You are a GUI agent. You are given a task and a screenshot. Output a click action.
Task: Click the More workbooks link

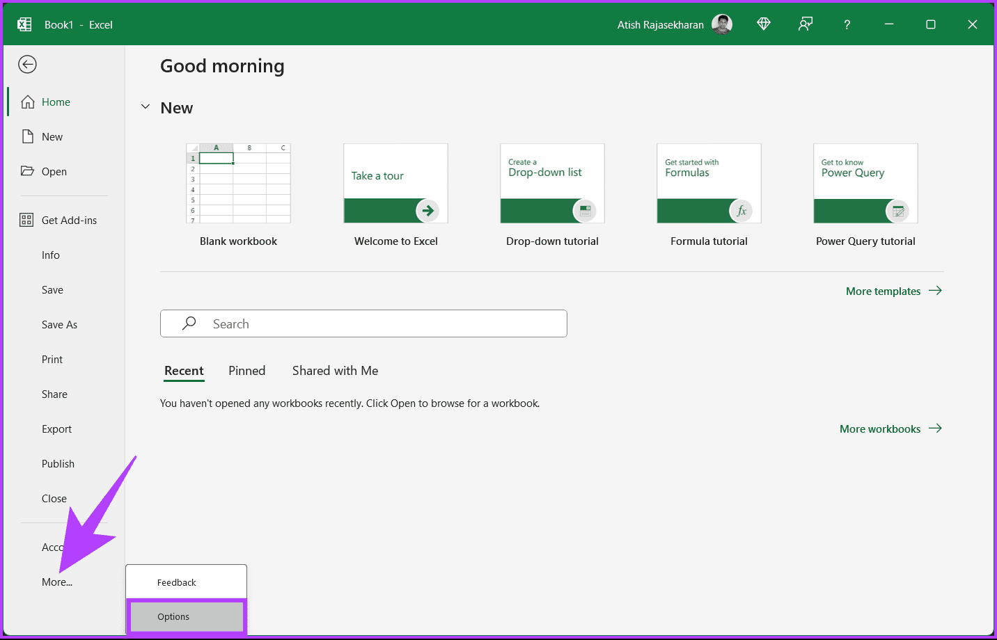(x=880, y=429)
